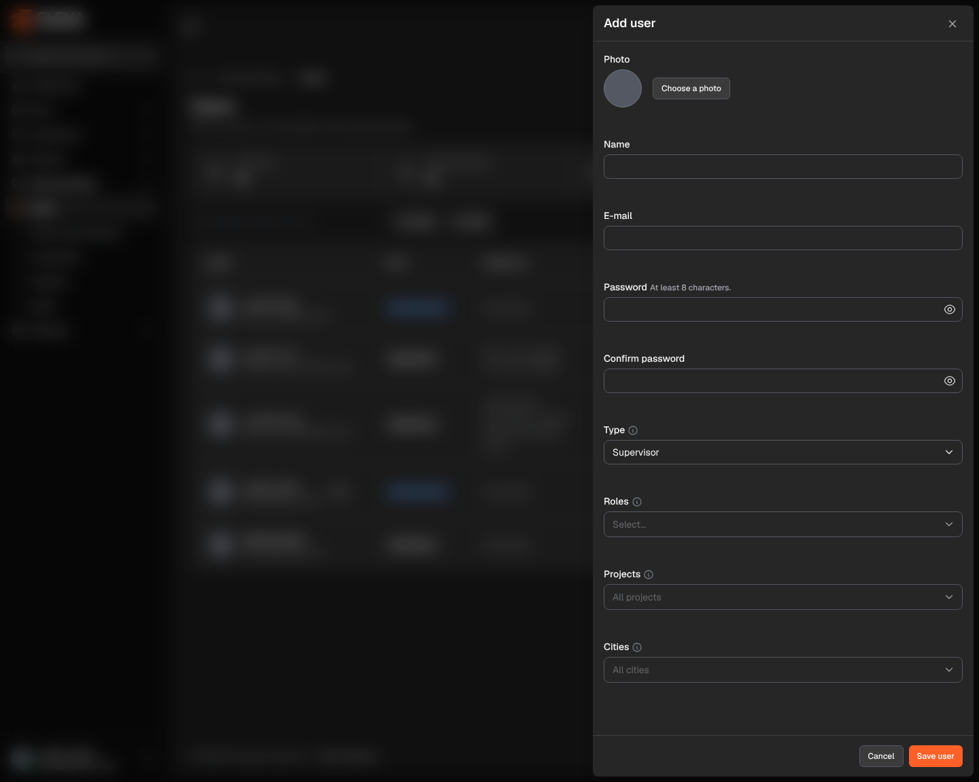
Task: Click the gray avatar photo placeholder
Action: coord(623,88)
